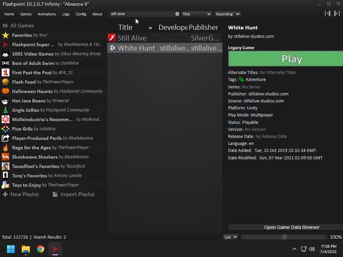The height and width of the screenshot is (257, 343).
Task: Click the Publisher column header
Action: pyautogui.click(x=203, y=27)
